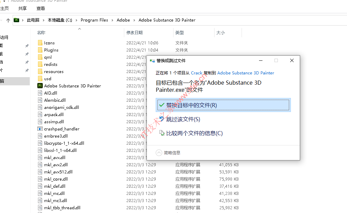347x213 pixels.
Task: Select the mkl_avx512.dll file icon
Action: point(40,172)
